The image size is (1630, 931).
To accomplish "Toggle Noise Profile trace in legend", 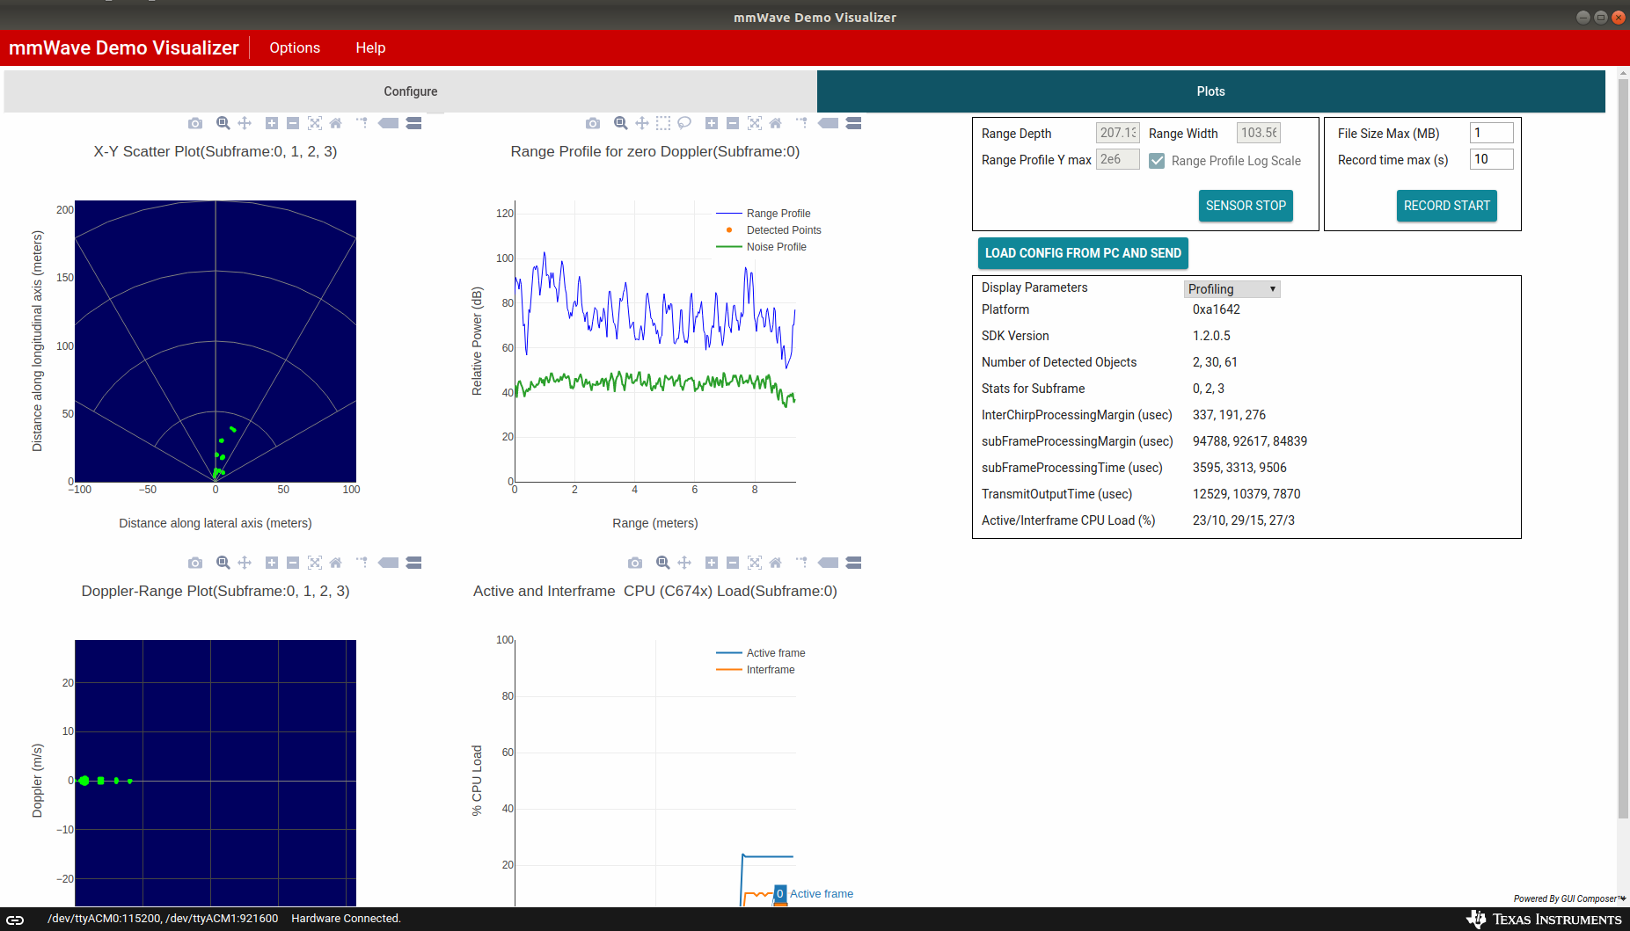I will coord(762,247).
